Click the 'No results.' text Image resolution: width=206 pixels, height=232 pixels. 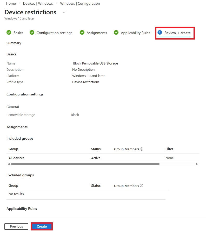17,194
